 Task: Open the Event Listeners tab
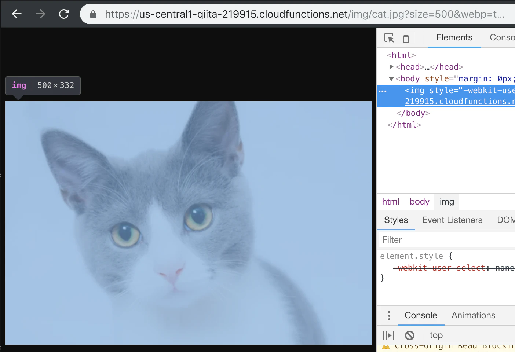tap(452, 220)
